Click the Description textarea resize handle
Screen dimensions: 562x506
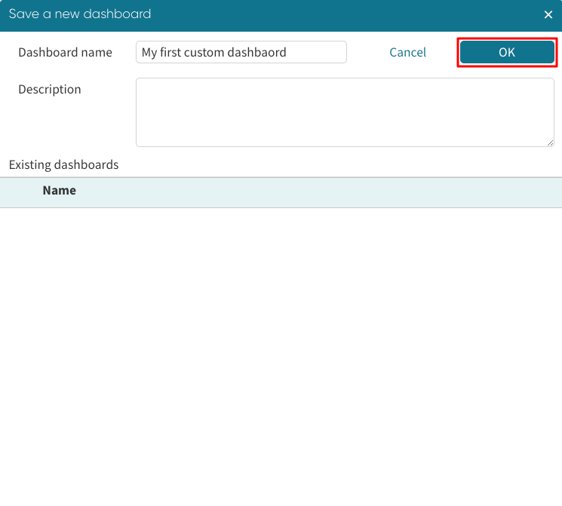point(550,143)
